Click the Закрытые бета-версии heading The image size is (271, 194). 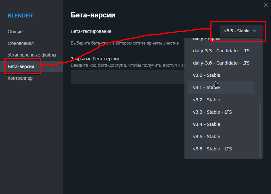tap(95, 59)
